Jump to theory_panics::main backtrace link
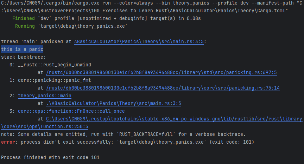Screen dimensions: 304x164 [45, 96]
